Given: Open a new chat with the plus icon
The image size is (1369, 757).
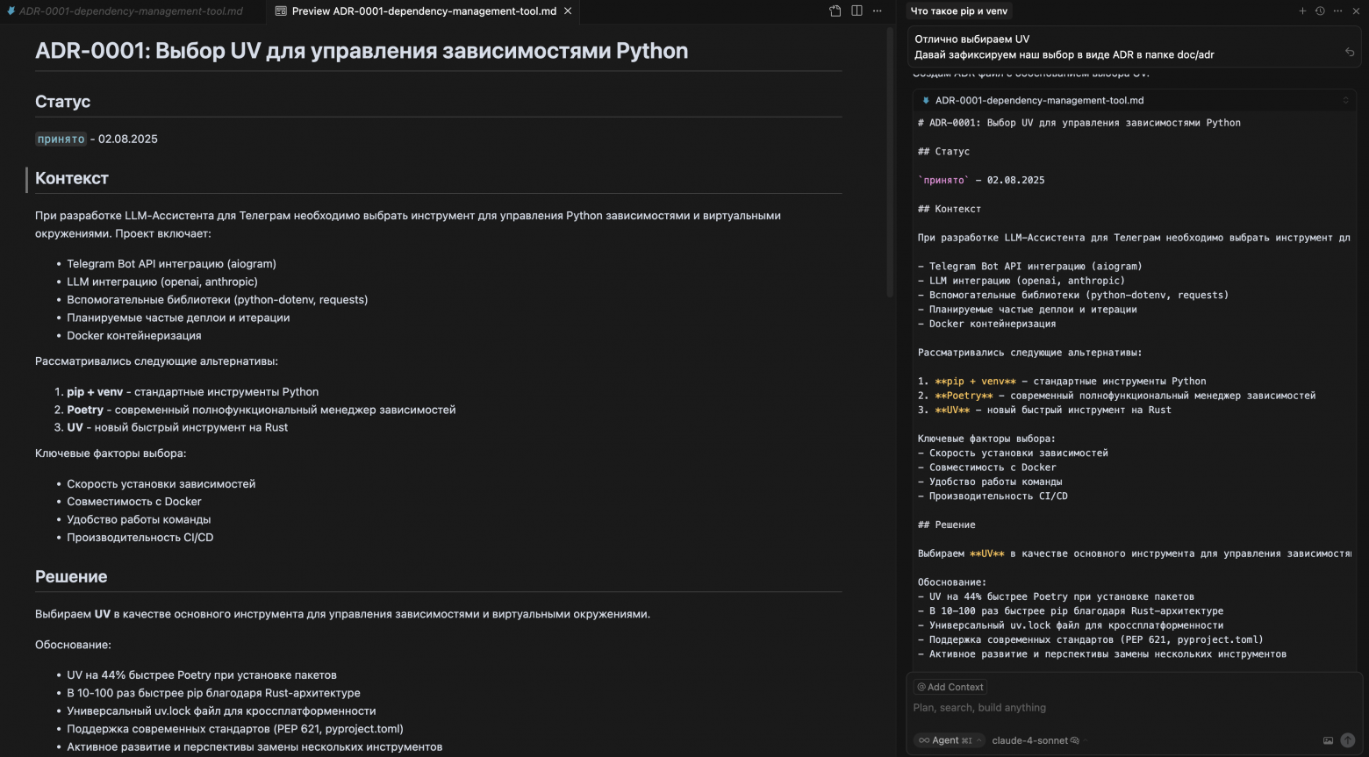Looking at the screenshot, I should pyautogui.click(x=1301, y=11).
